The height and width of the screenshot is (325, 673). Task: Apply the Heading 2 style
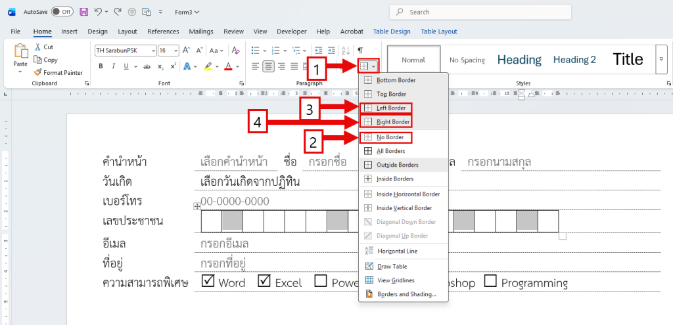tap(574, 60)
